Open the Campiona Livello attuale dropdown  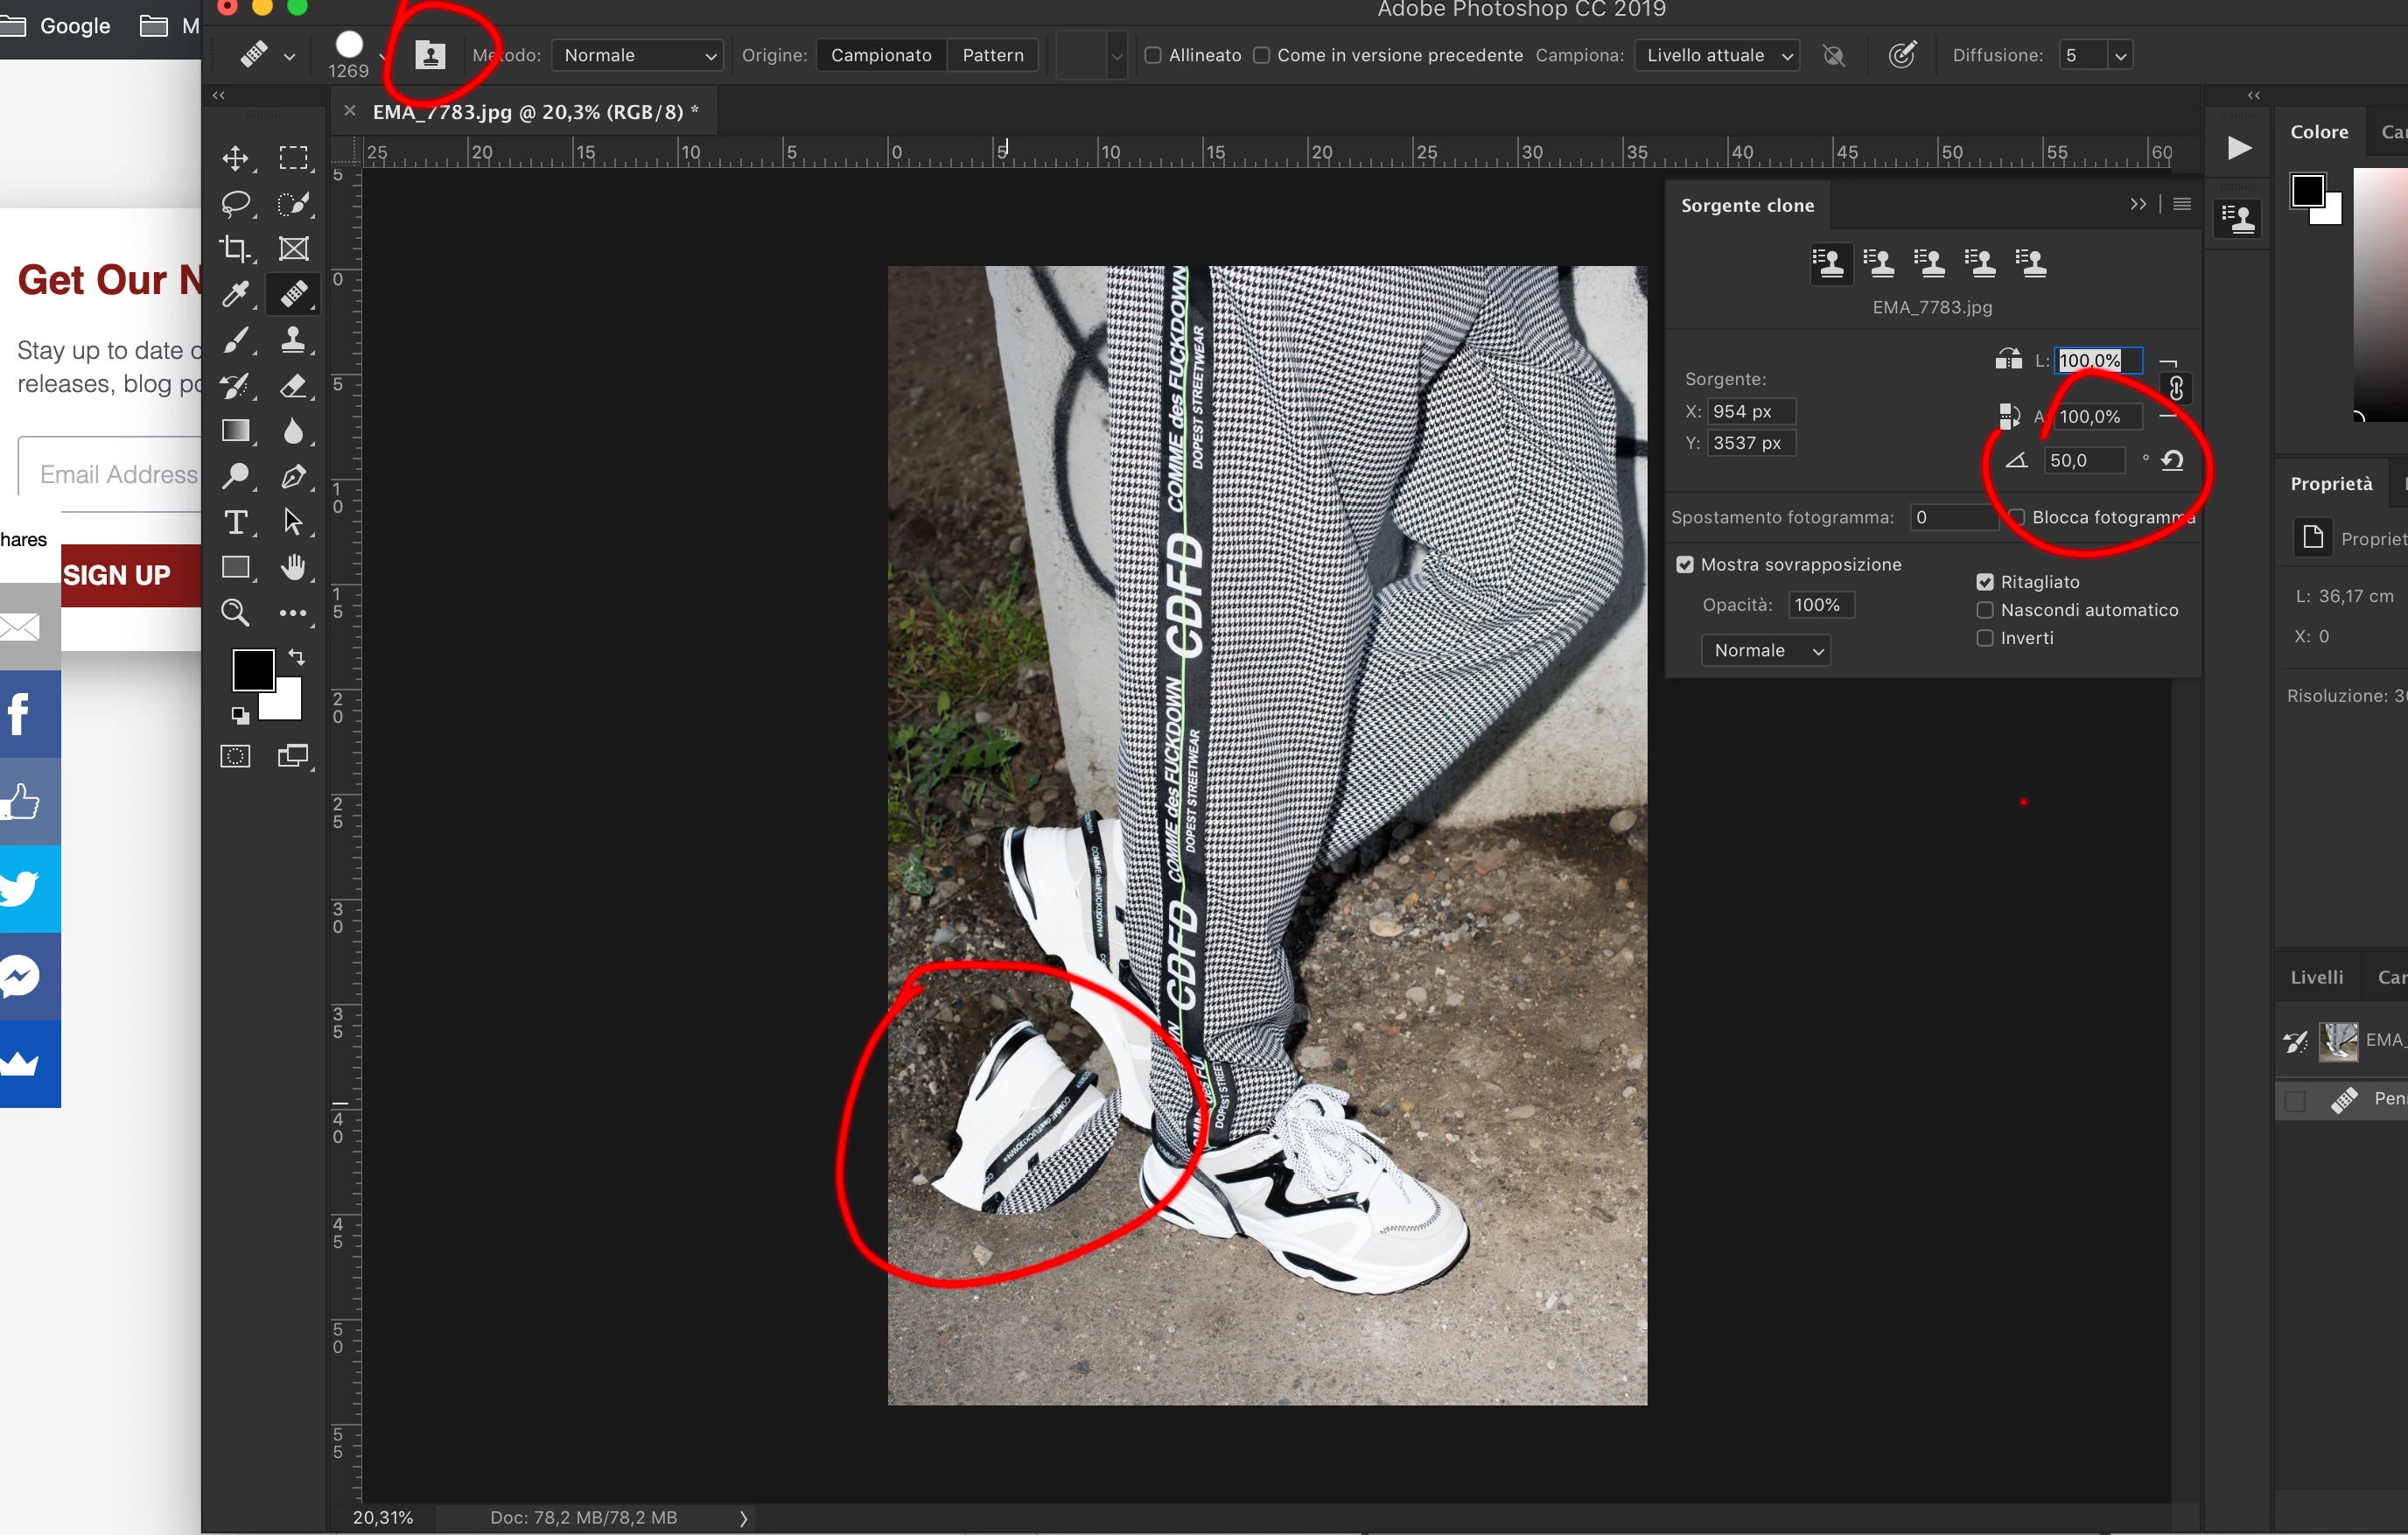pyautogui.click(x=1716, y=55)
